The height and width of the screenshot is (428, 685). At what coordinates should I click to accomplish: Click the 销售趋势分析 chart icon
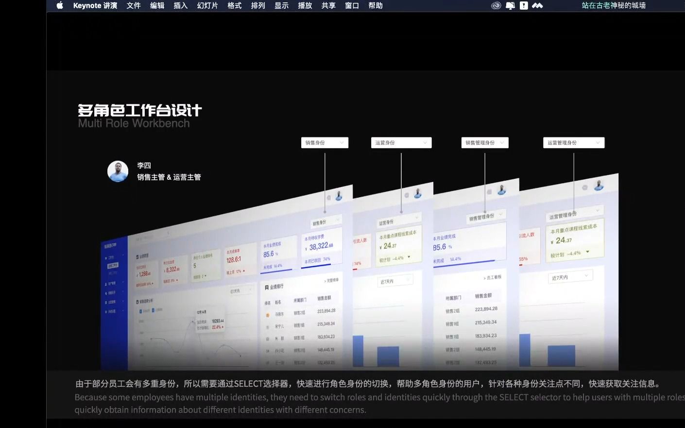[x=137, y=301]
